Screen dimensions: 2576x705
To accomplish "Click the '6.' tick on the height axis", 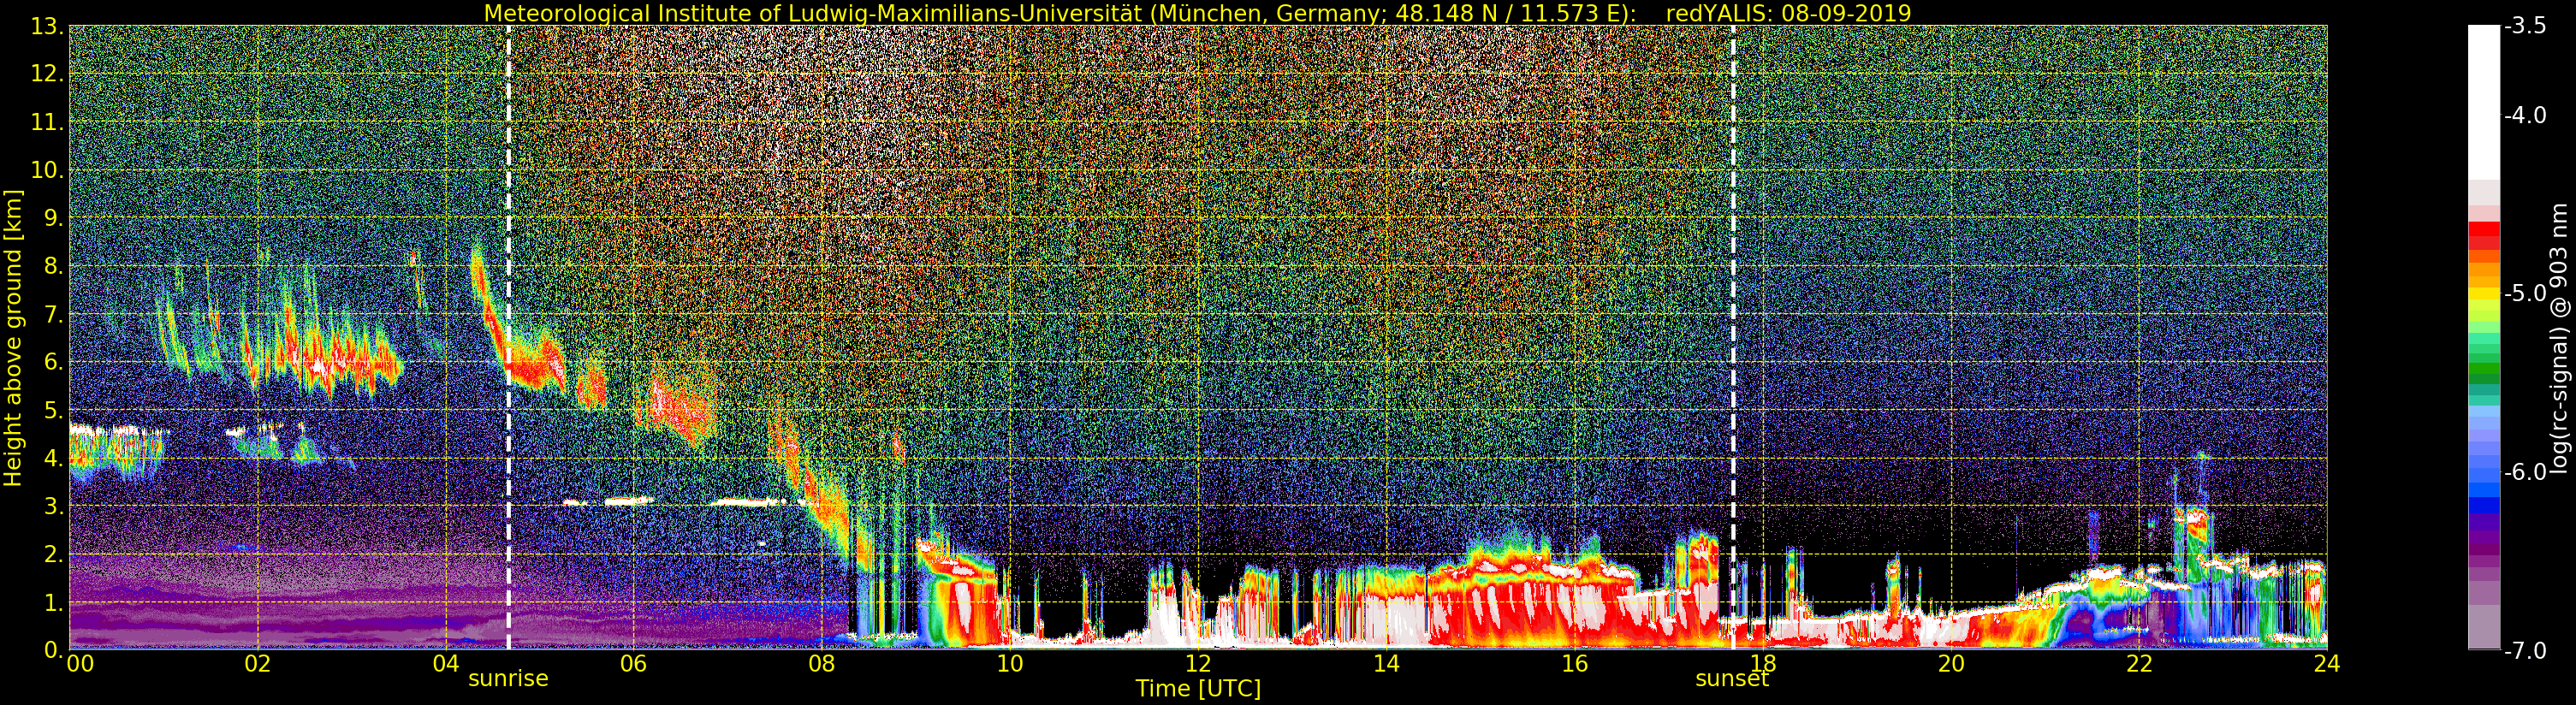I will click(x=53, y=362).
